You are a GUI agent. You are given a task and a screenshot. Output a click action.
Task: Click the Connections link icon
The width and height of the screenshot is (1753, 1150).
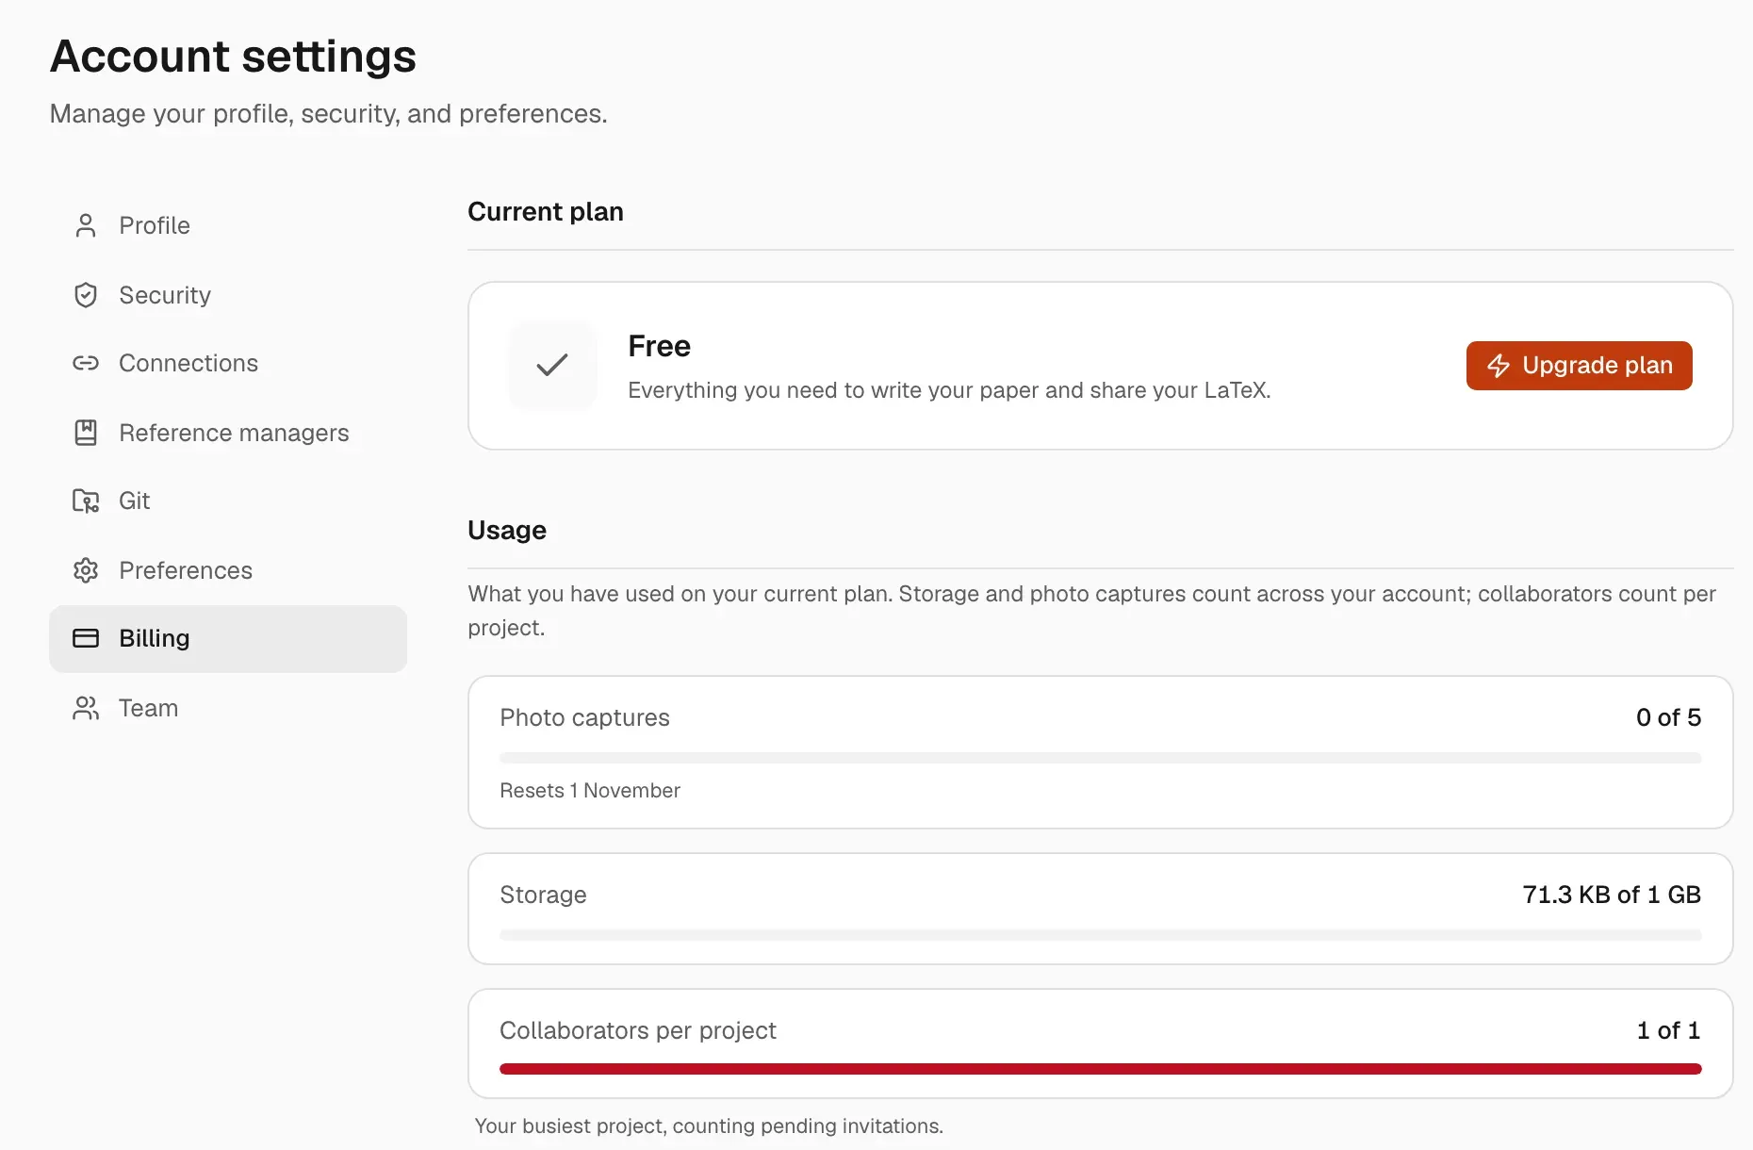tap(86, 363)
